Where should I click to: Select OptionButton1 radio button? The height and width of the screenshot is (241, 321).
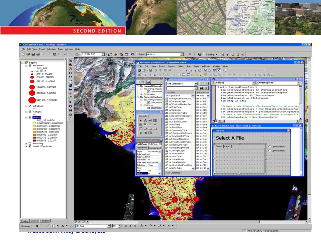click(x=270, y=147)
